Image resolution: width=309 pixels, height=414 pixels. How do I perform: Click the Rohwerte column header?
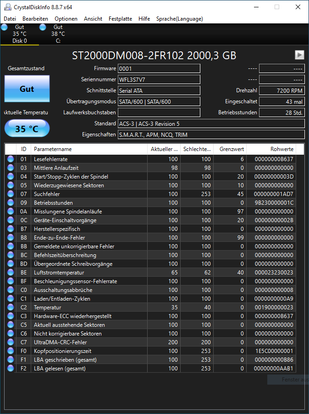(x=271, y=149)
